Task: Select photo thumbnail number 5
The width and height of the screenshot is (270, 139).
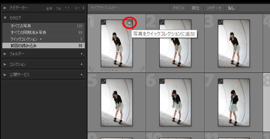Action: pos(117,102)
